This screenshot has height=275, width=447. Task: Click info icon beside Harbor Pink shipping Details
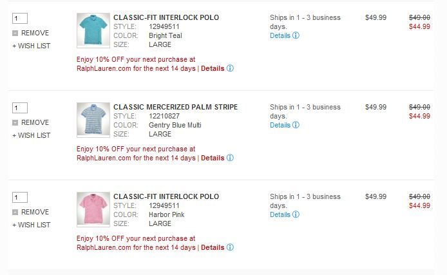point(296,215)
